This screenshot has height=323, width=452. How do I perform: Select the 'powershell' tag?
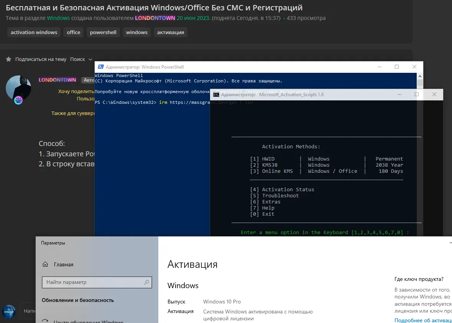[103, 32]
